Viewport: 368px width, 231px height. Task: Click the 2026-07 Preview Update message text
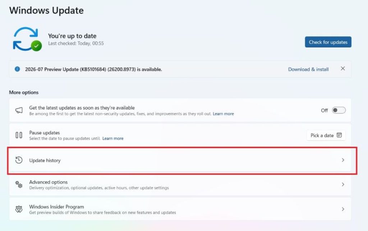pyautogui.click(x=93, y=69)
